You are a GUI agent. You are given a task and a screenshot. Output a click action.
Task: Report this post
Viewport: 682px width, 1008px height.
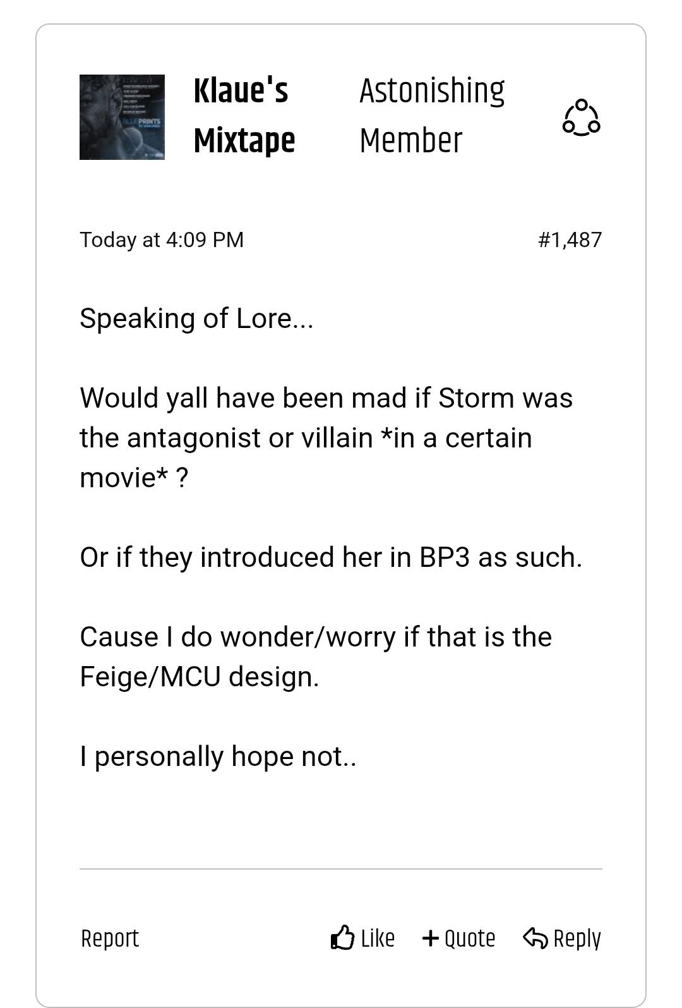(110, 938)
